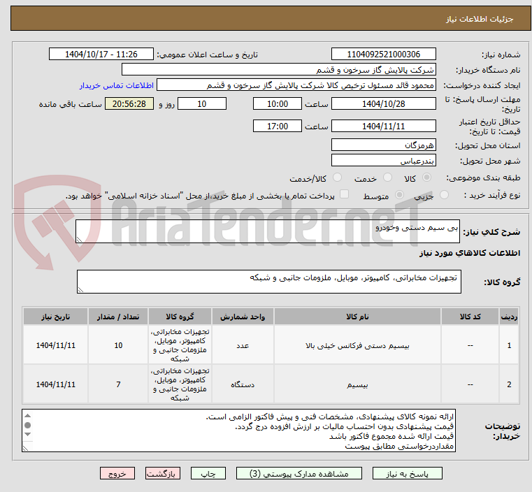The width and height of the screenshot is (532, 492).
Task: Click the خروج exit button
Action: click(x=117, y=473)
